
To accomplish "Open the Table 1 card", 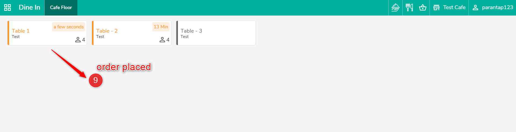I will pos(47,33).
